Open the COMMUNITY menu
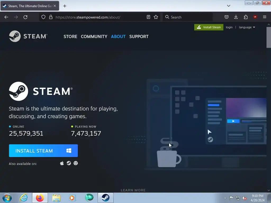This screenshot has height=203, width=271. [x=94, y=36]
